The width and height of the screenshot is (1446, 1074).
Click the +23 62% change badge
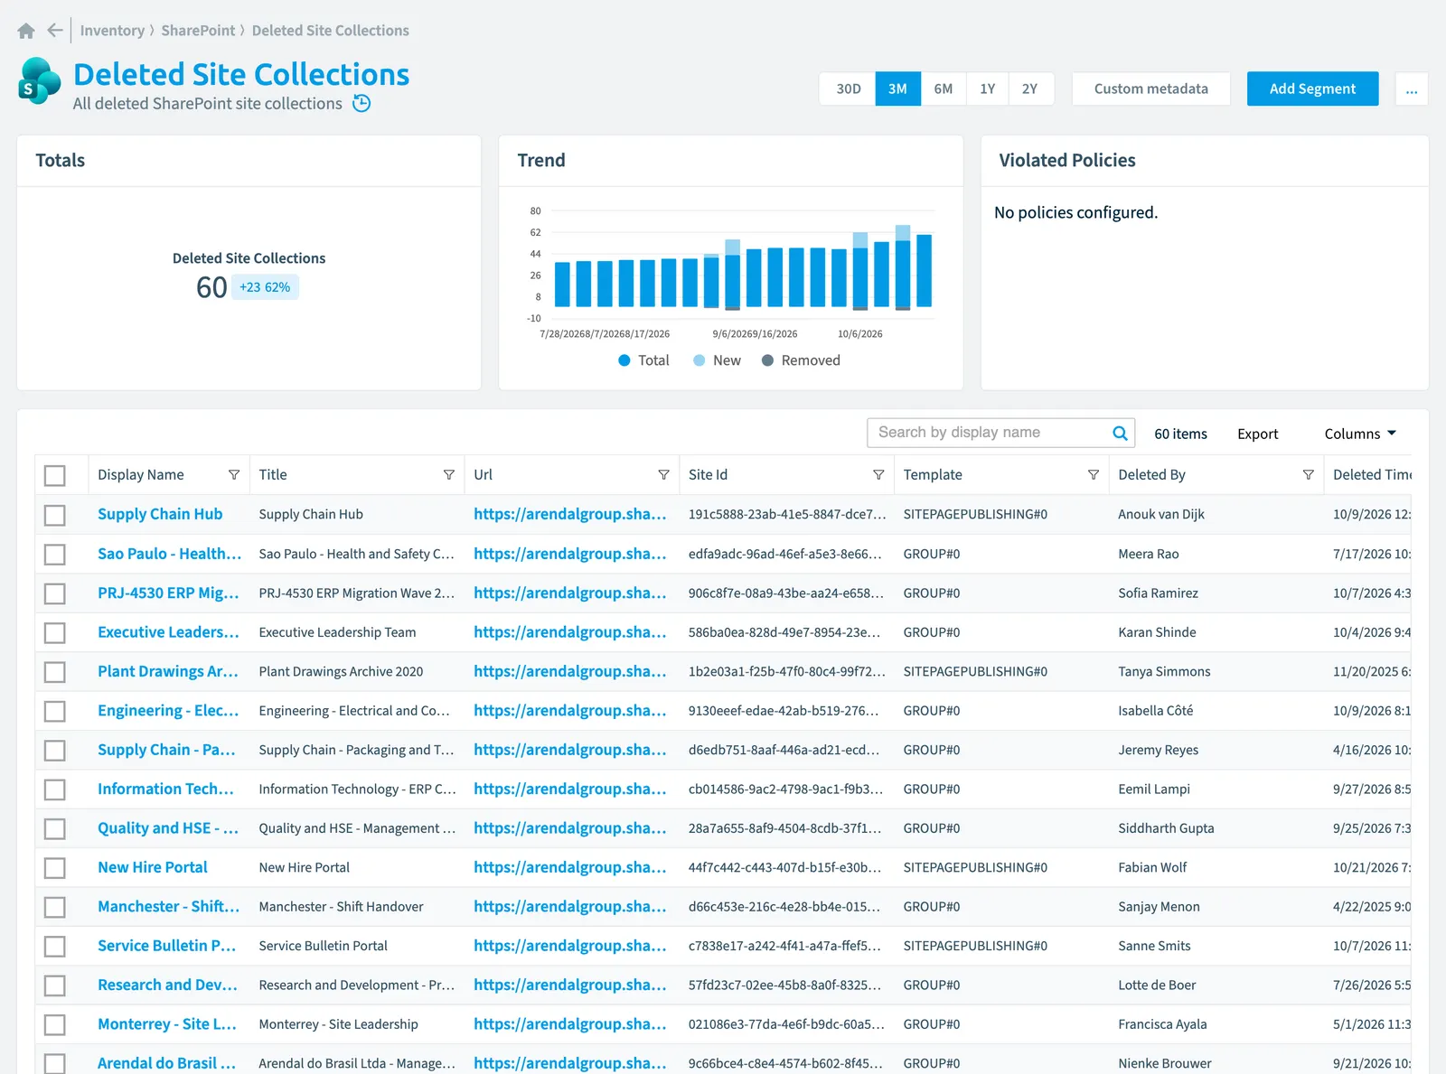(x=265, y=287)
